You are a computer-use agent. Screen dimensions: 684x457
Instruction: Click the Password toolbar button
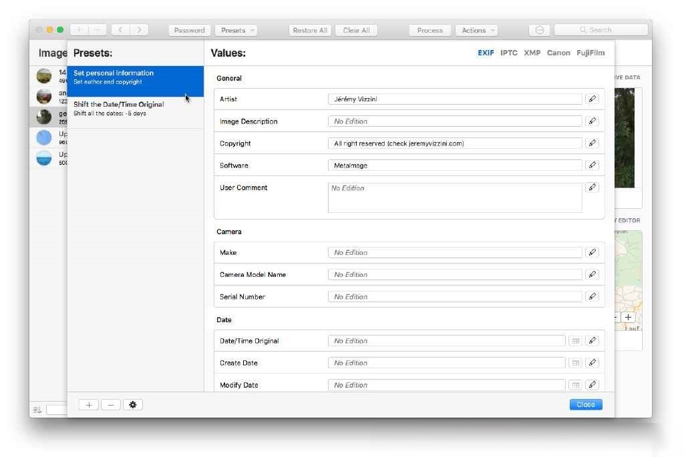(189, 30)
